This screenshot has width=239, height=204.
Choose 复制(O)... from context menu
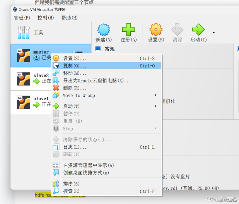tap(106, 65)
